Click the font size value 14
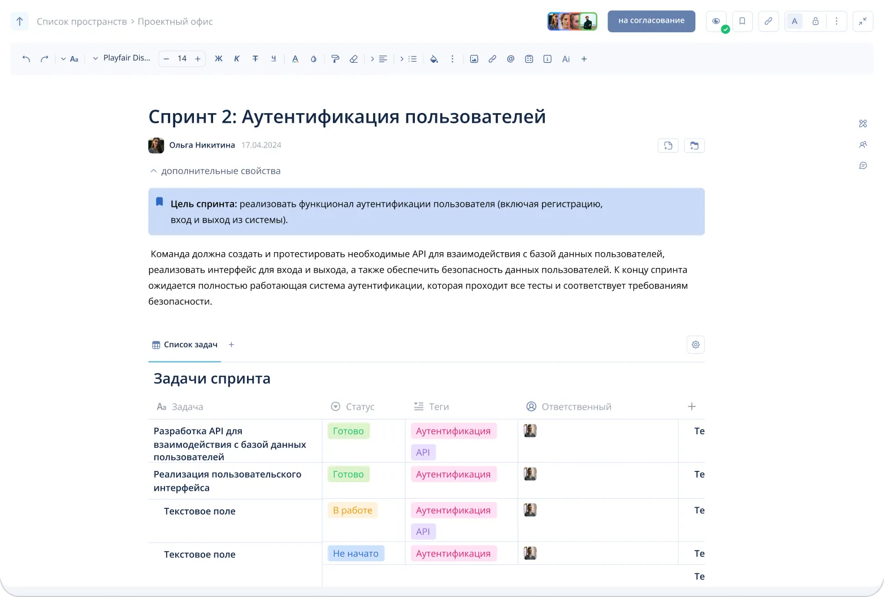 182,59
